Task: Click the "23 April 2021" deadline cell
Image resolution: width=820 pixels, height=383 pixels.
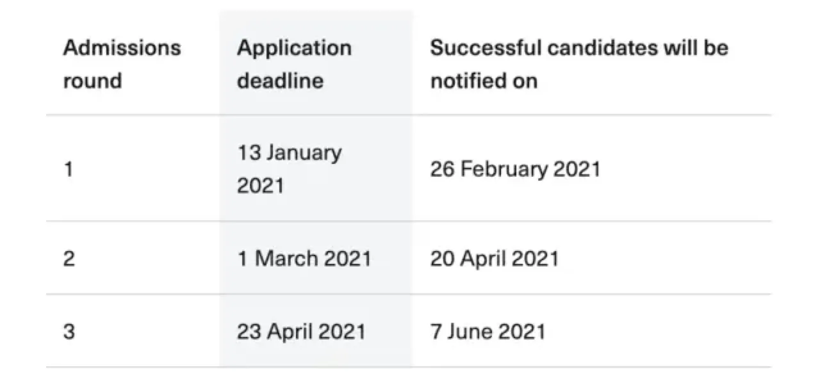Action: 301,332
